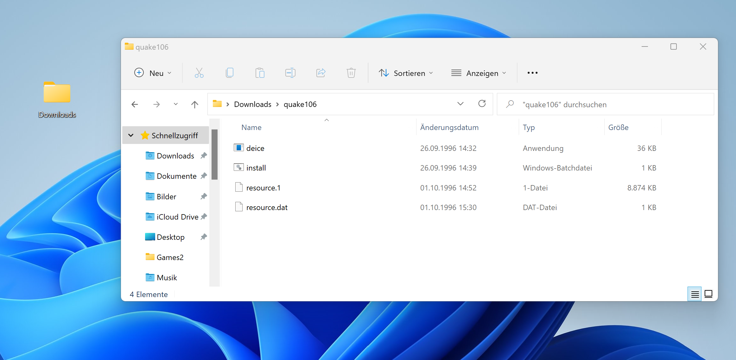The width and height of the screenshot is (736, 360).
Task: Click the 8.874 KB size value
Action: 642,188
